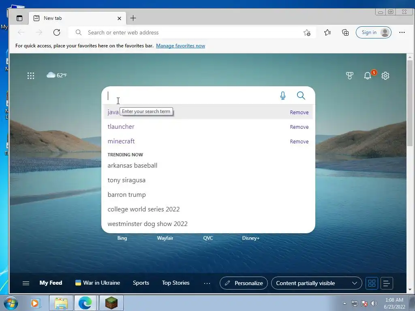The width and height of the screenshot is (415, 311).
Task: Open the Rewards trophy icon
Action: tap(350, 76)
